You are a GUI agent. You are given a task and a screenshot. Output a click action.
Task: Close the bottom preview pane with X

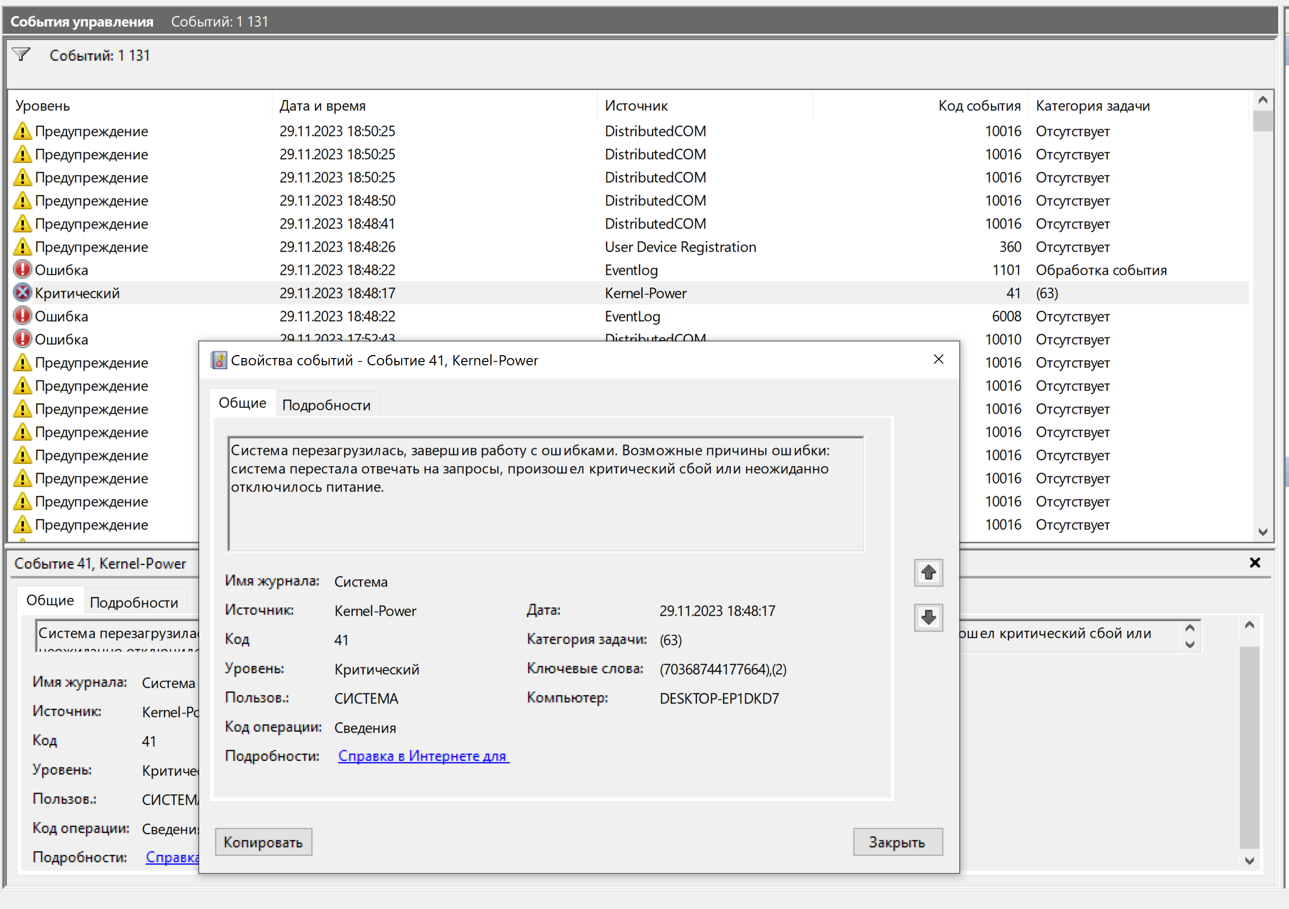click(x=1255, y=563)
